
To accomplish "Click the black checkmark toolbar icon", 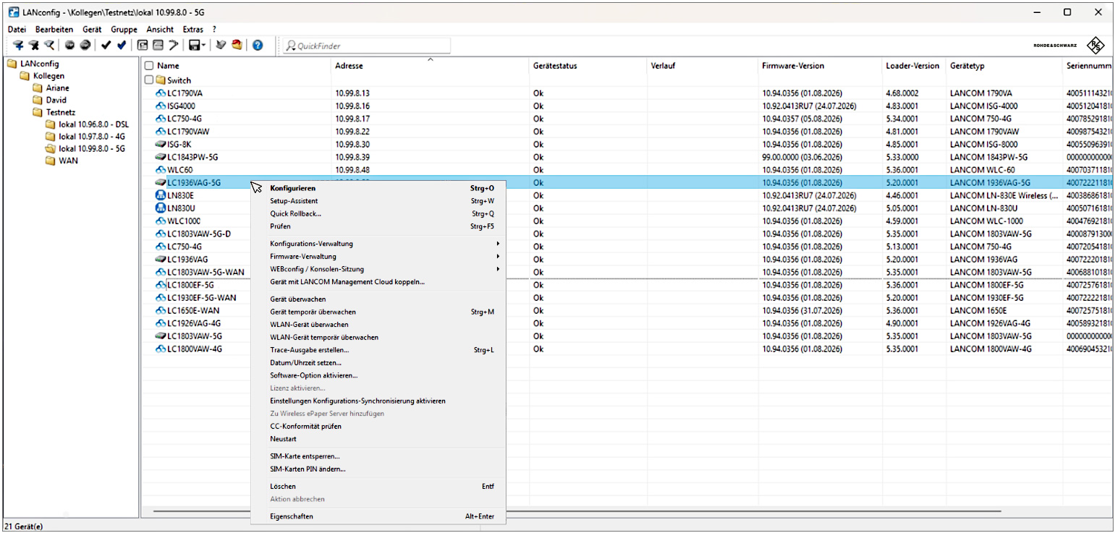I will click(106, 45).
